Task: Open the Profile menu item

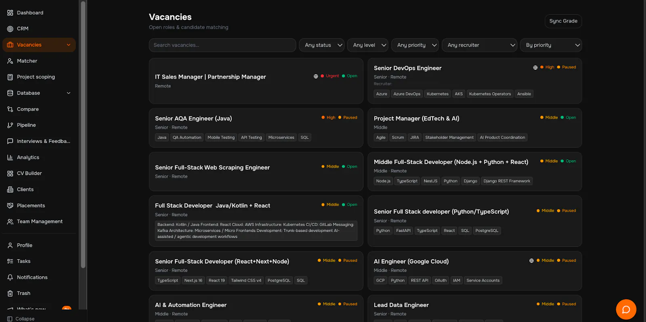Action: pos(39,245)
